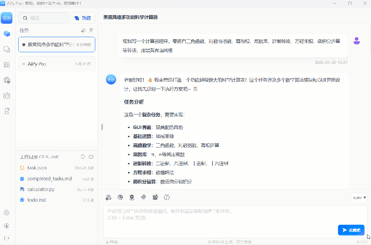The height and width of the screenshot is (245, 371).
Task: Open the team members sidebar icon
Action: pyautogui.click(x=7, y=96)
